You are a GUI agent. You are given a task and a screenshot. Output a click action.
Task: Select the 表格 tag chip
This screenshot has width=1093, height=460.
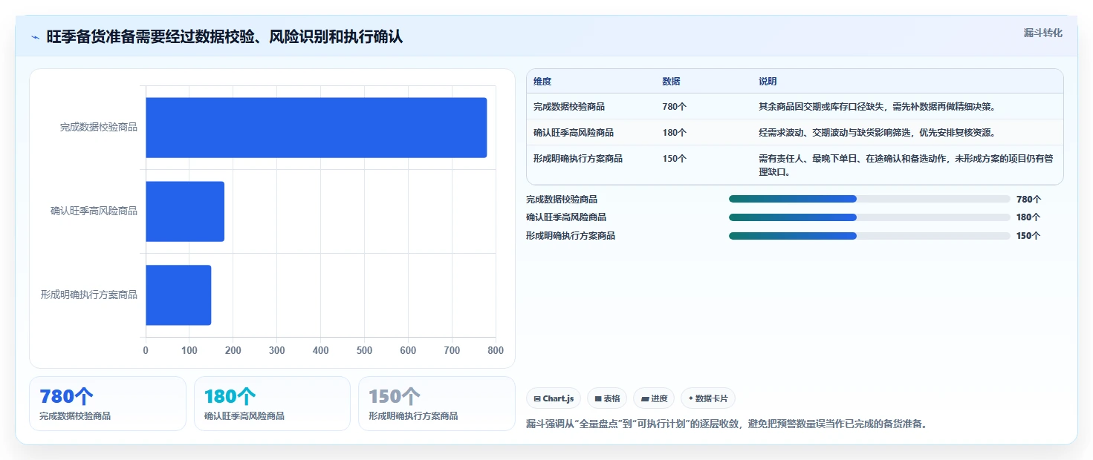click(x=607, y=398)
